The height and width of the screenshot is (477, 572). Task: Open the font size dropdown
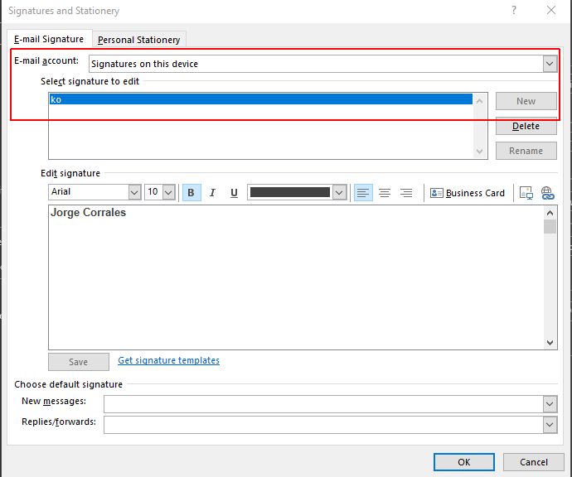point(168,192)
